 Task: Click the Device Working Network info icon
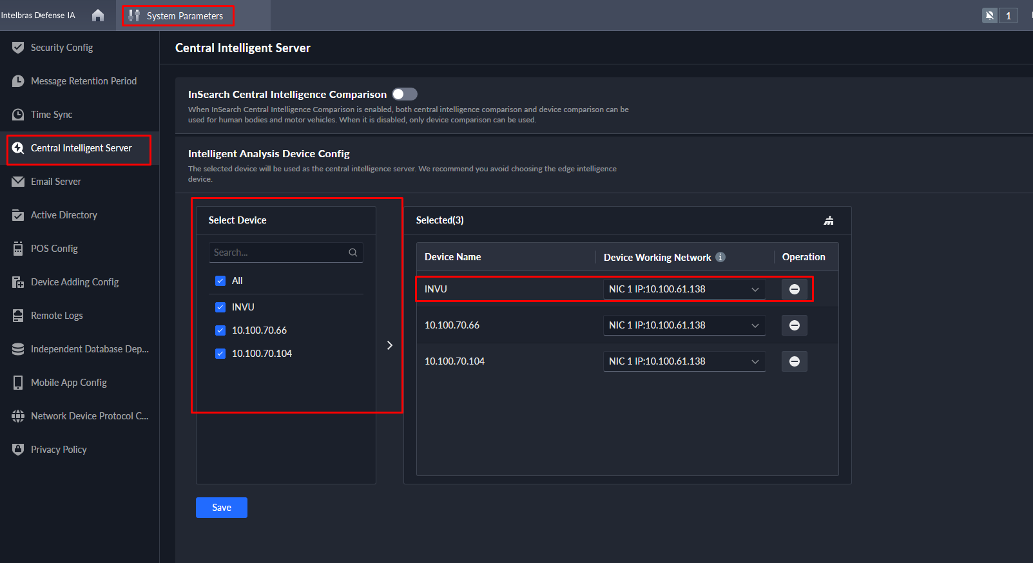720,257
